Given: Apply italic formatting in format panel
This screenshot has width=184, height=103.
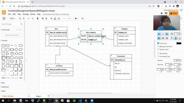Looking at the screenshot, I should click(x=163, y=34).
